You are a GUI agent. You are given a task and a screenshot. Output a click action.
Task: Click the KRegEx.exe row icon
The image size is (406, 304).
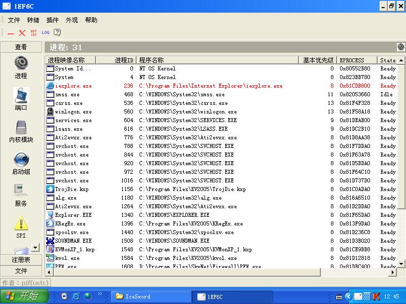coord(50,223)
